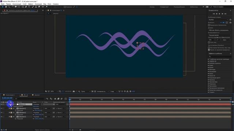
Task: Select the Type text tool
Action: (x=29, y=7)
